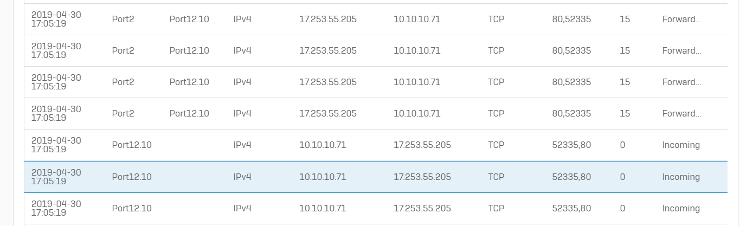The height and width of the screenshot is (226, 740).
Task: Select the bottommost row's timestamp
Action: pos(56,208)
